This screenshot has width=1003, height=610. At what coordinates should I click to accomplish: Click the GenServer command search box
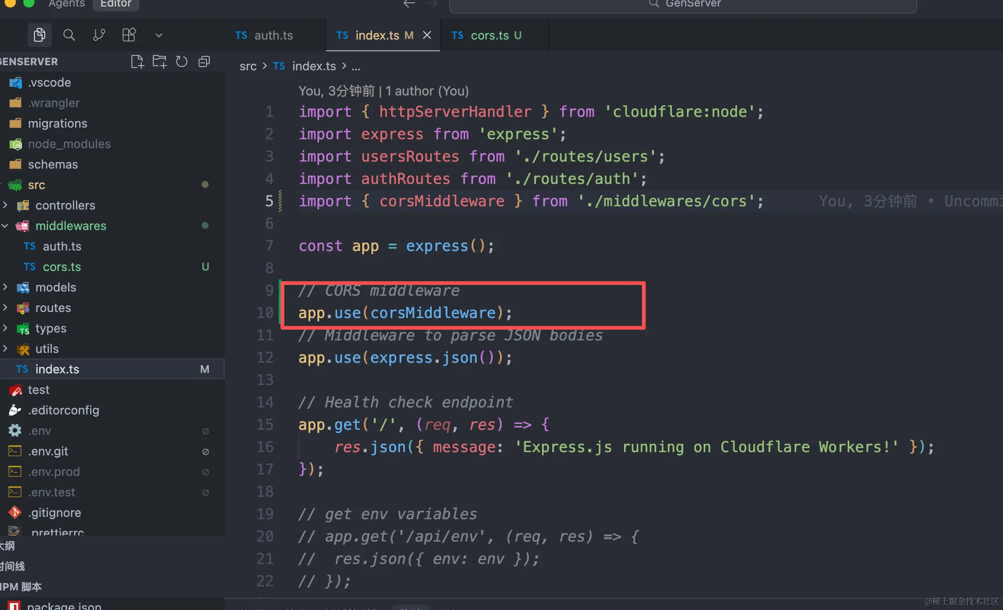pyautogui.click(x=683, y=5)
